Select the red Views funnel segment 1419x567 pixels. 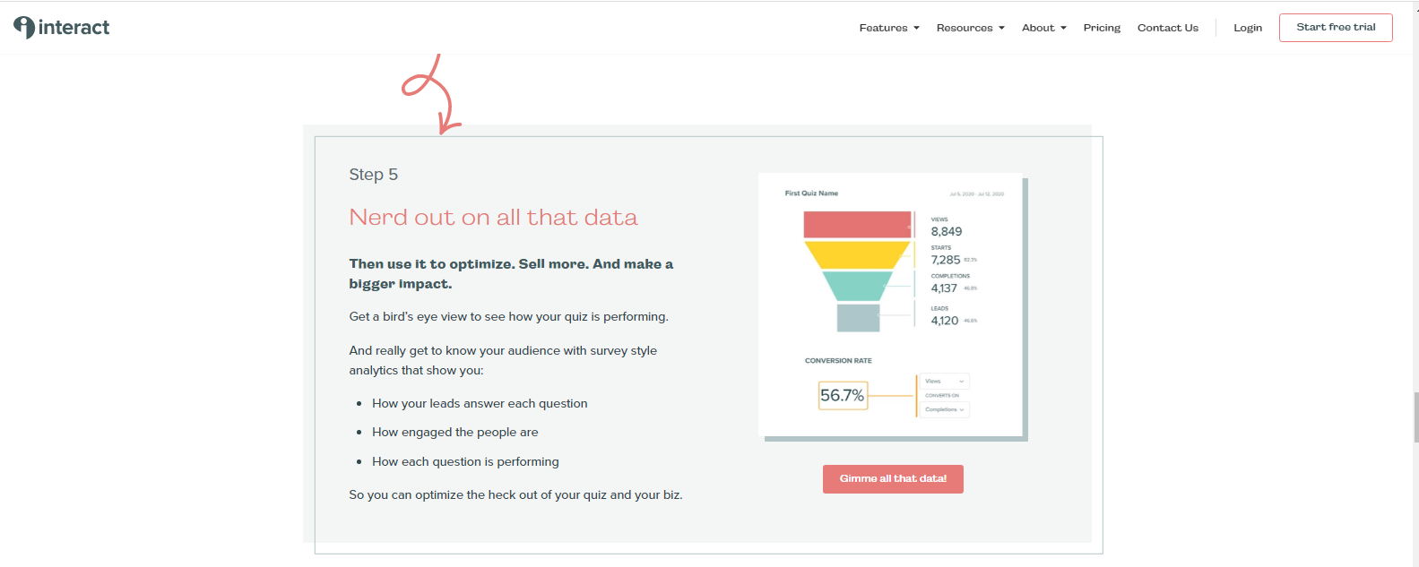pos(857,224)
